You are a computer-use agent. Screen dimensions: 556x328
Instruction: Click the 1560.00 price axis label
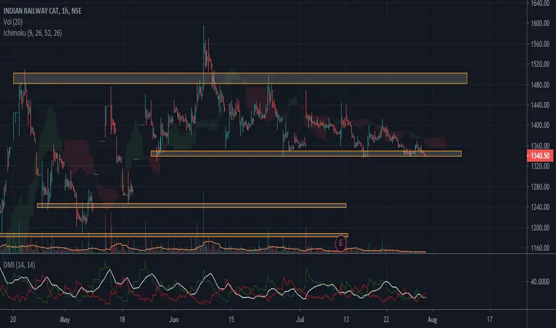coord(540,44)
